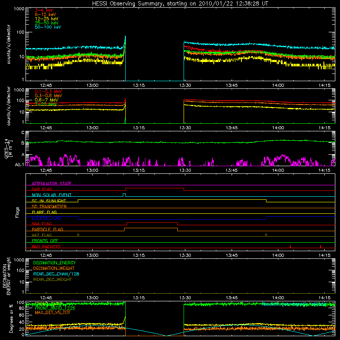Select the SC_TRANSMITTER flag label
Image resolution: width=340 pixels, height=340 pixels.
point(49,206)
